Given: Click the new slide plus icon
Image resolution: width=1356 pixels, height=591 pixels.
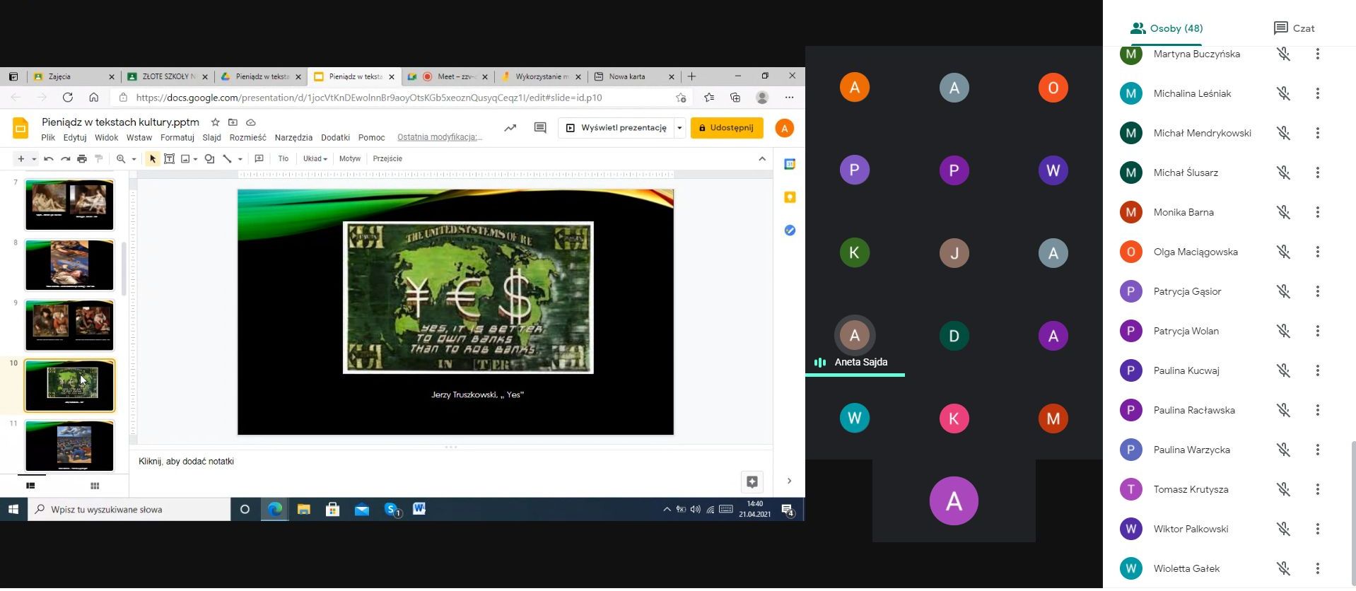Looking at the screenshot, I should coord(21,159).
